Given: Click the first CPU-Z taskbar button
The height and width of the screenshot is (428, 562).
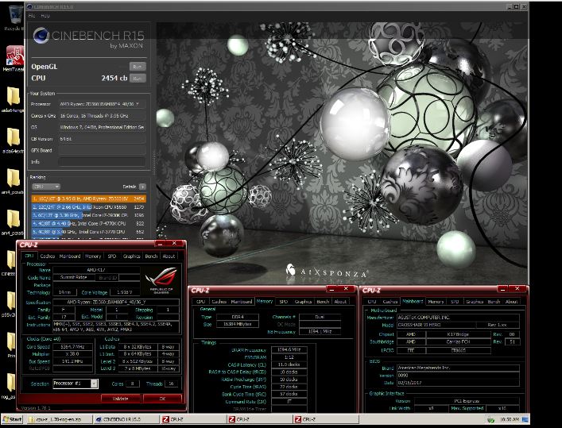Looking at the screenshot, I should [193, 418].
